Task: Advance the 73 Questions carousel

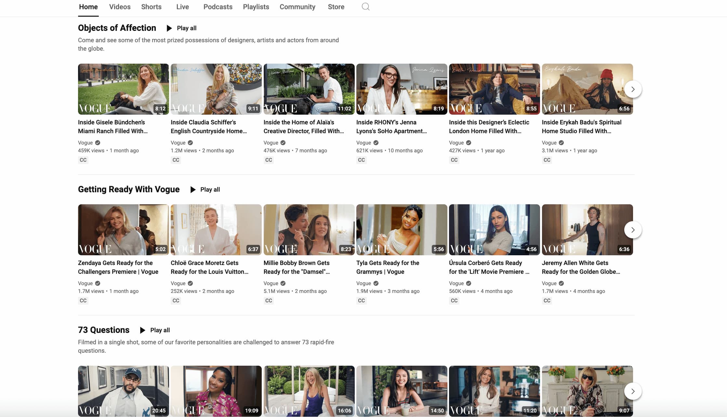Action: point(633,391)
